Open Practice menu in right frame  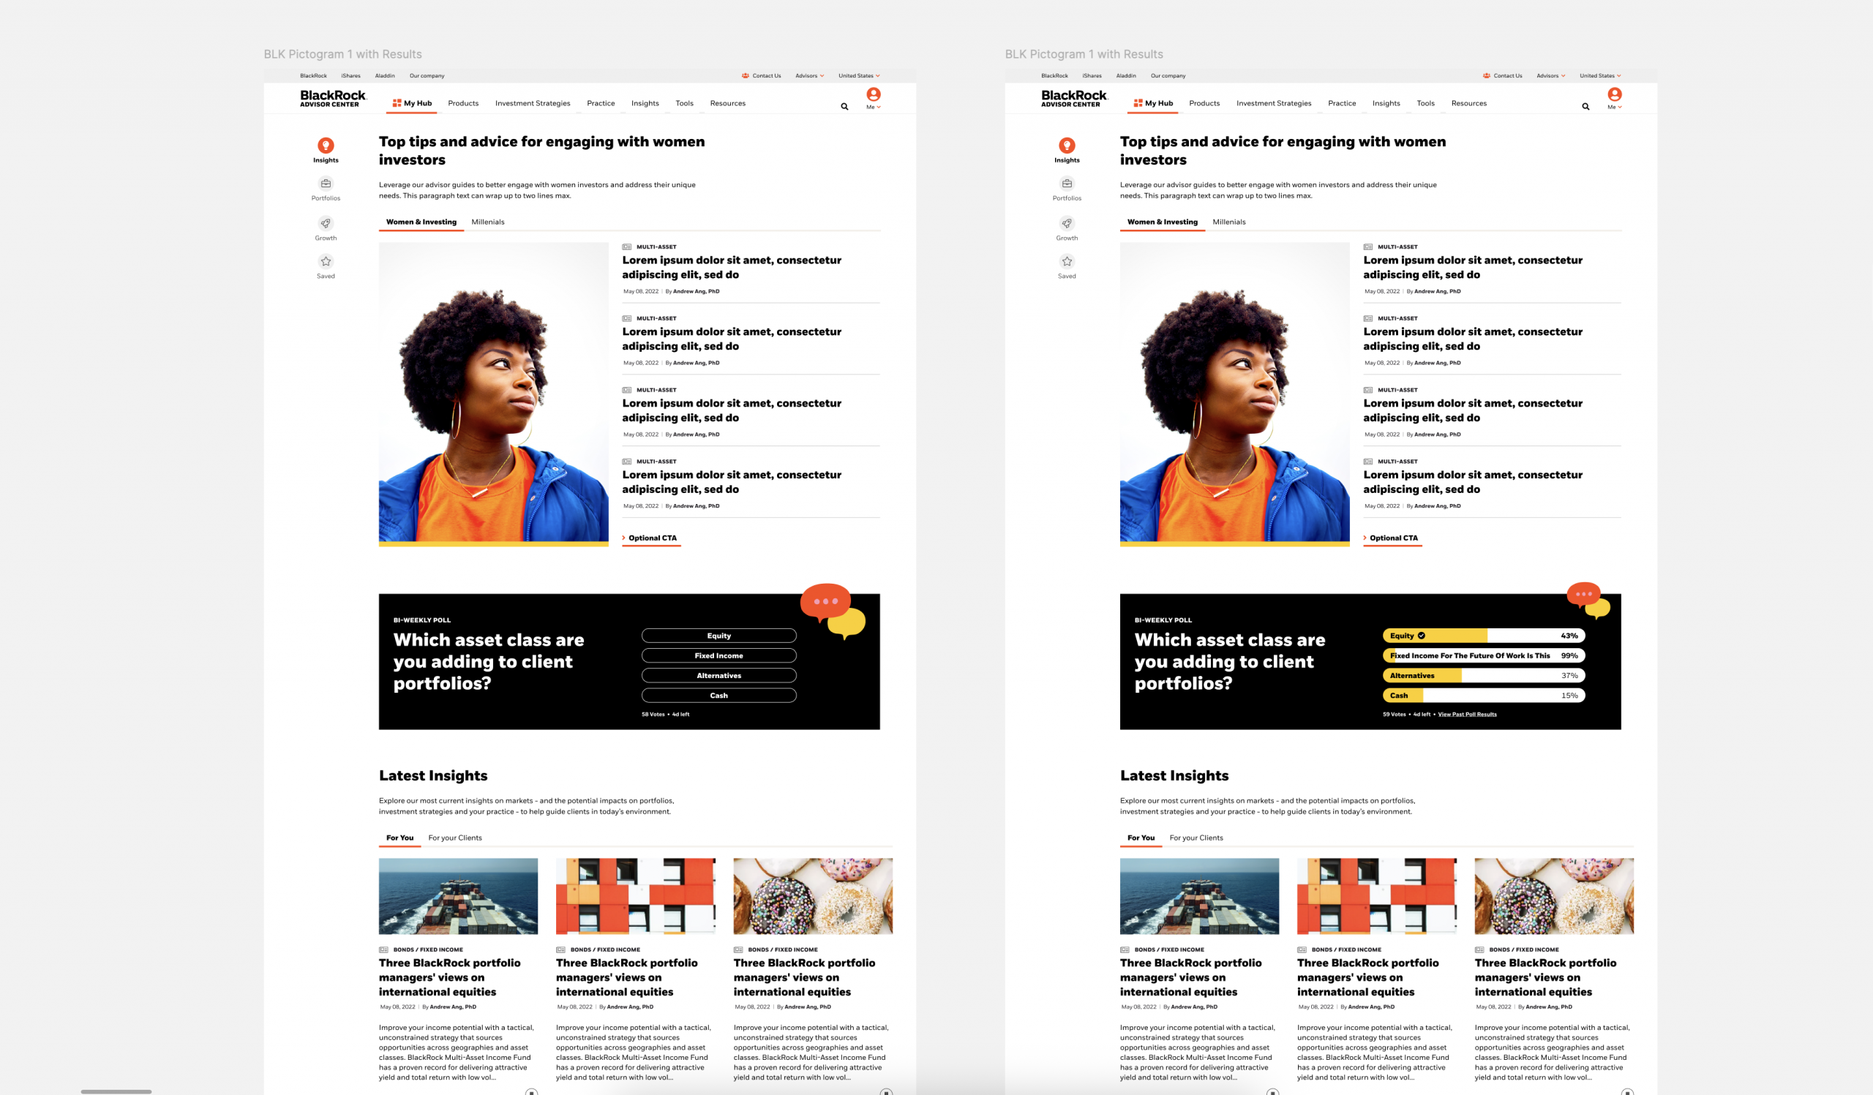pyautogui.click(x=1342, y=103)
